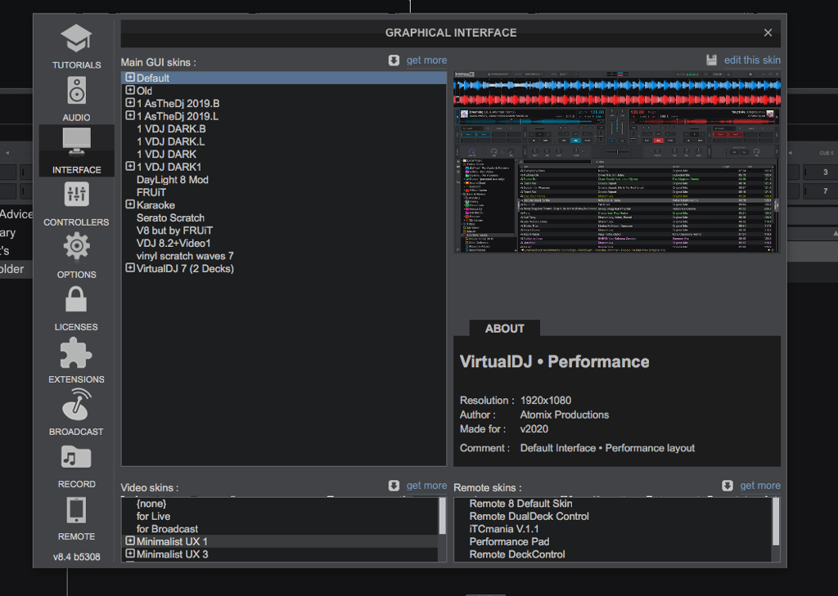The image size is (838, 596).
Task: Click get more link for Main GUI skins
Action: (426, 60)
